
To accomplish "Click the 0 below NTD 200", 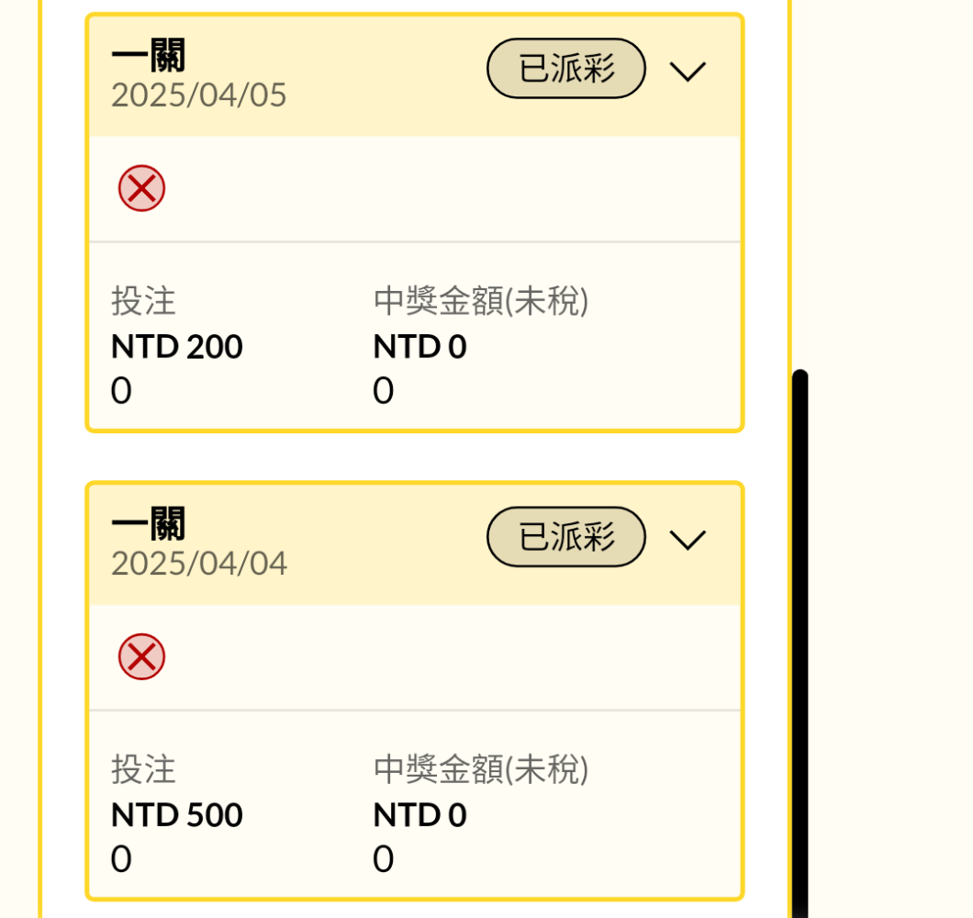I will click(x=121, y=391).
